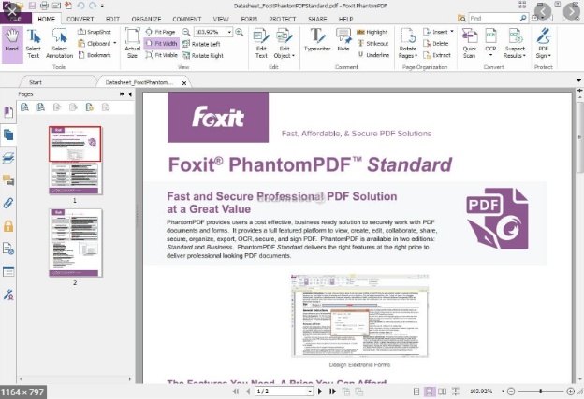
Task: Expand the Edit Object menu
Action: click(285, 43)
